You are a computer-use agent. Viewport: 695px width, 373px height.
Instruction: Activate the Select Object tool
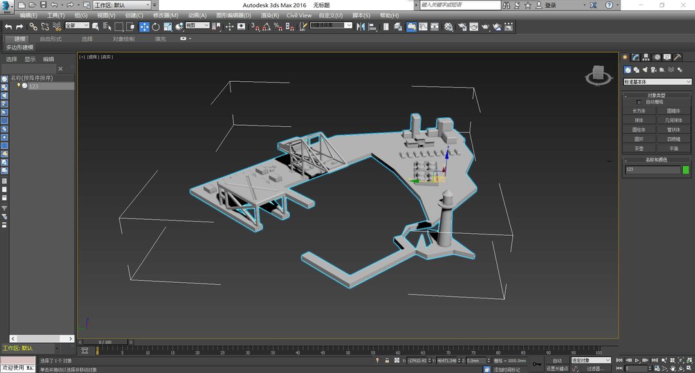pos(95,26)
